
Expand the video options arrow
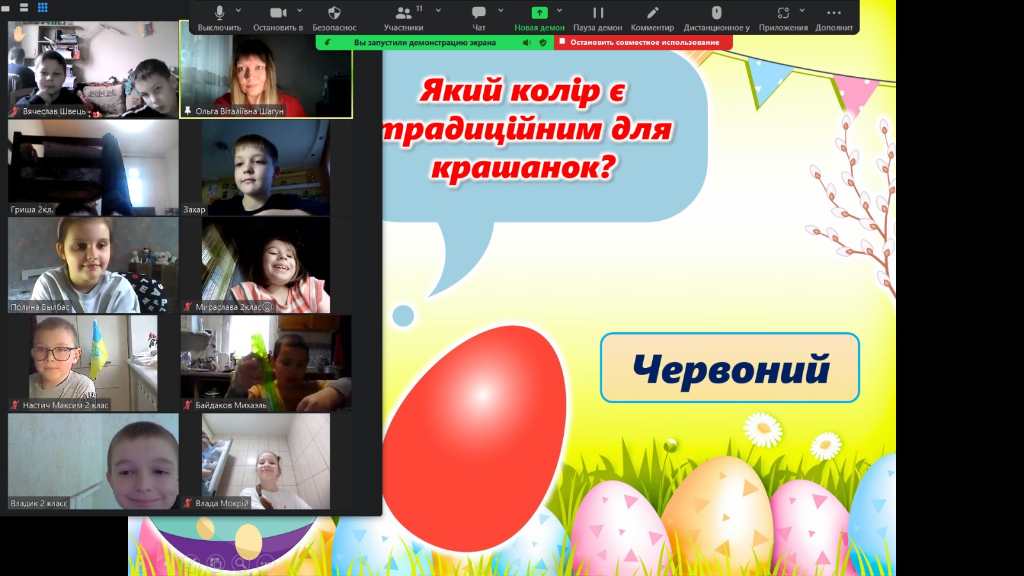coord(300,10)
